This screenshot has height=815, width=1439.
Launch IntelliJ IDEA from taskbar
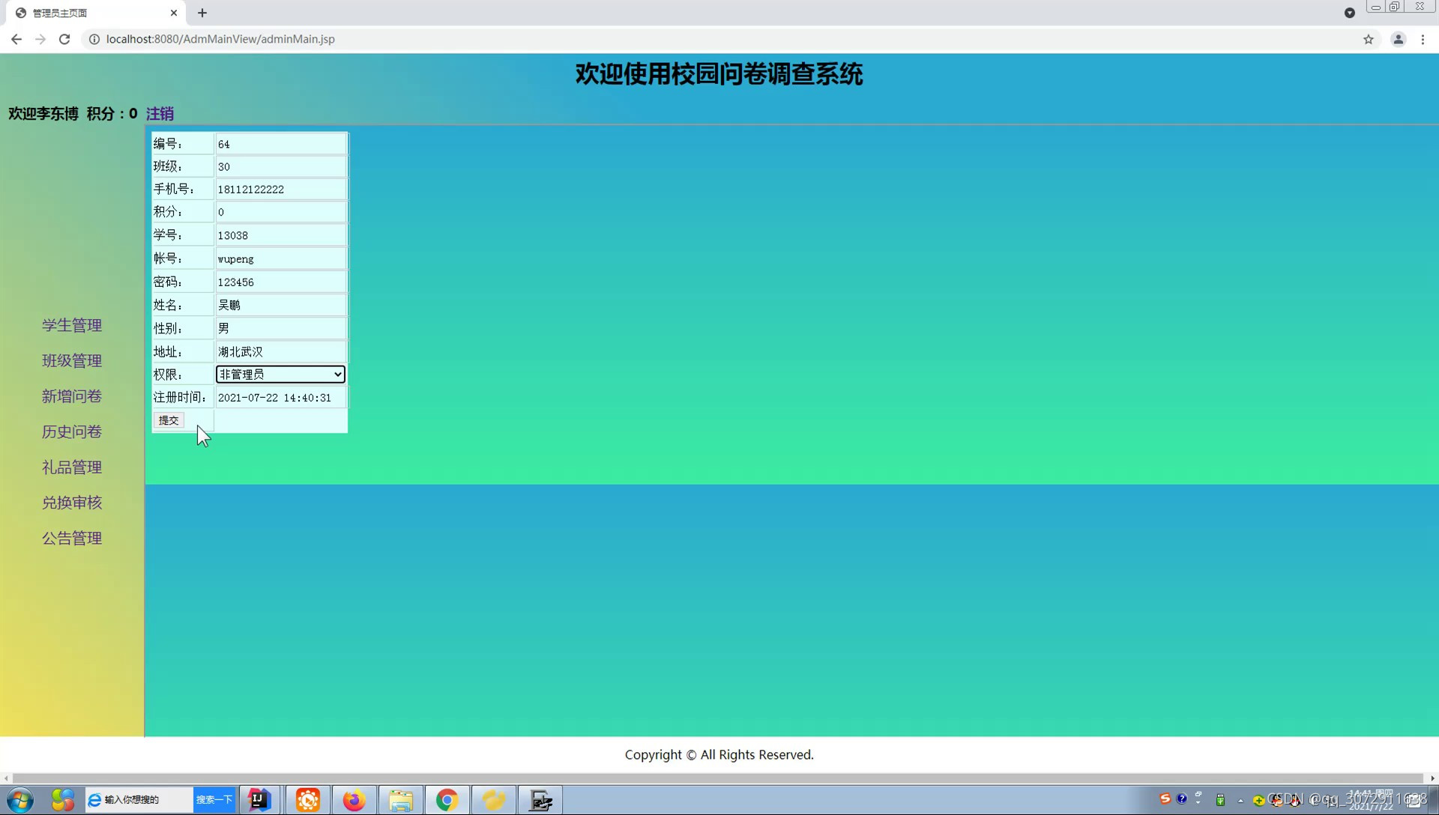click(x=259, y=800)
